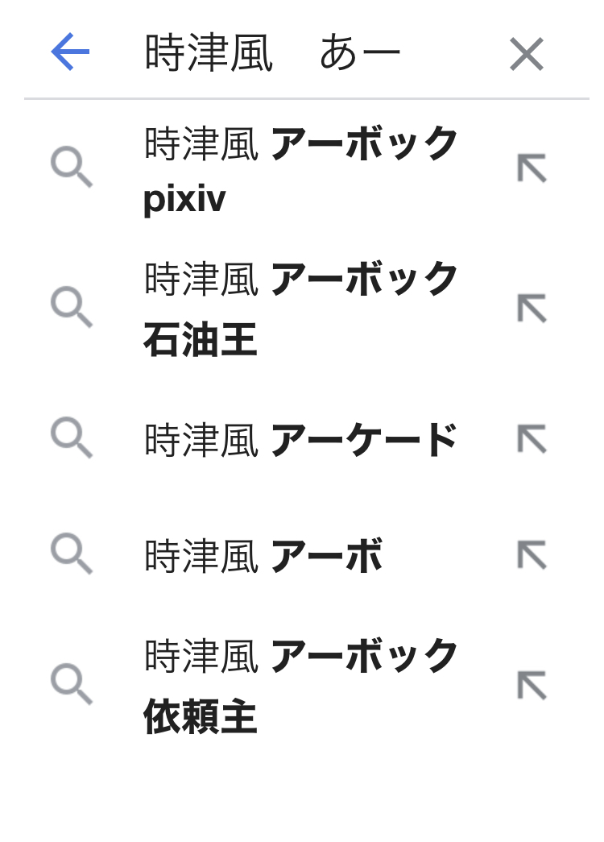This screenshot has width=604, height=842.
Task: Insert アーボック 依頼主 suggestion using its arrow
Action: point(532,685)
